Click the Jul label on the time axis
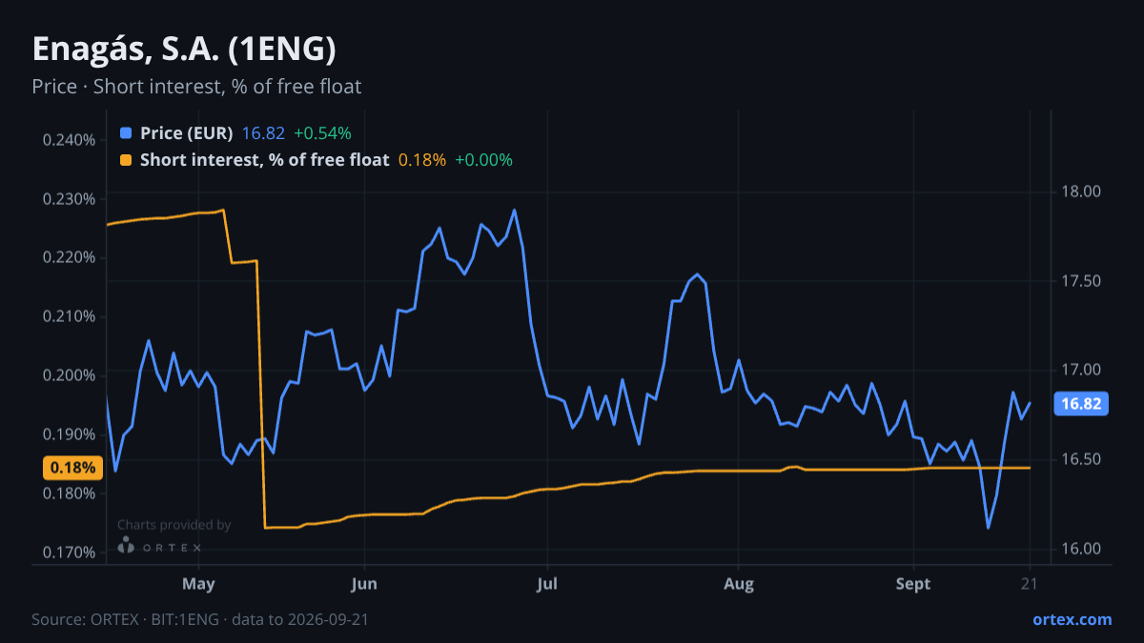 547,583
